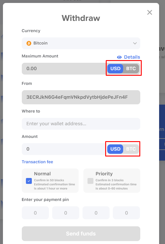Open the Bitcoin currency selector
165x244 pixels.
pyautogui.click(x=81, y=43)
